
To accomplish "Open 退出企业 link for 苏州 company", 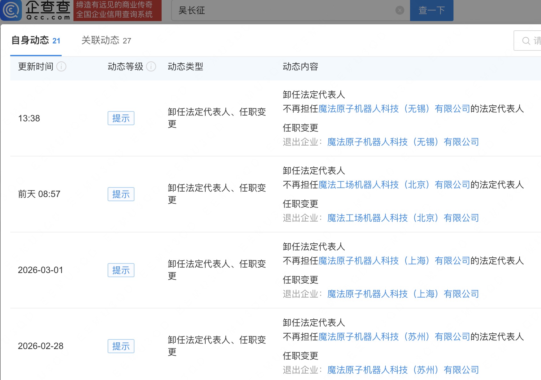I will [x=403, y=370].
